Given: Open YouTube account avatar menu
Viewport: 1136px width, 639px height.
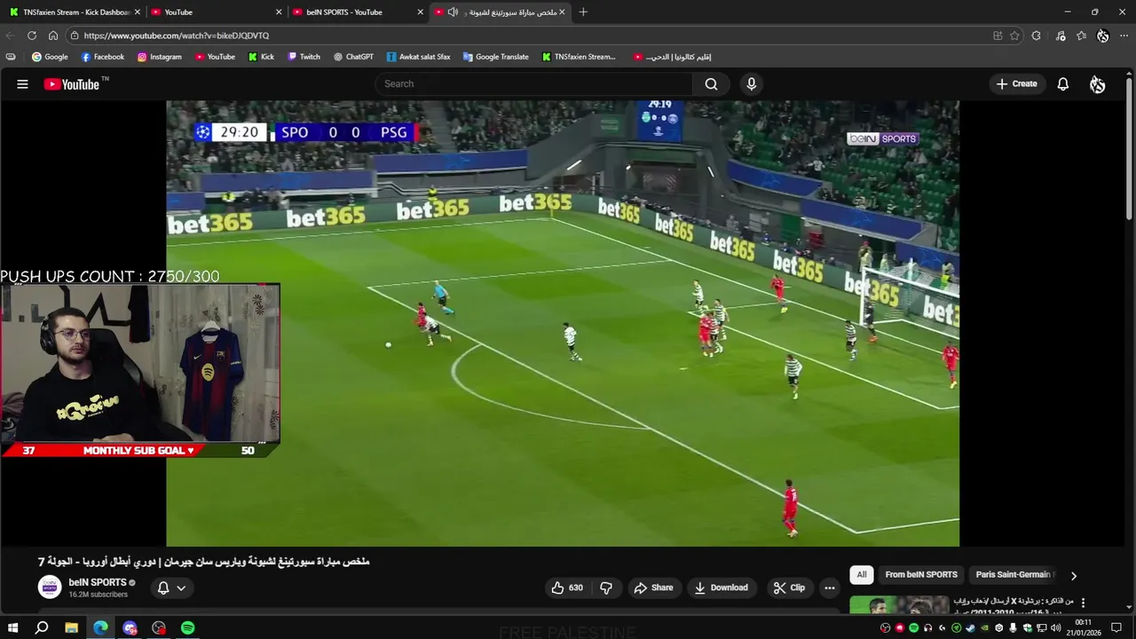Looking at the screenshot, I should [1098, 84].
